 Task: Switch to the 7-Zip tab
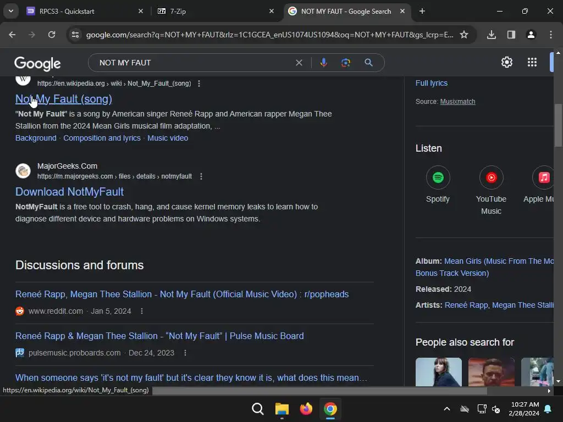pyautogui.click(x=216, y=11)
